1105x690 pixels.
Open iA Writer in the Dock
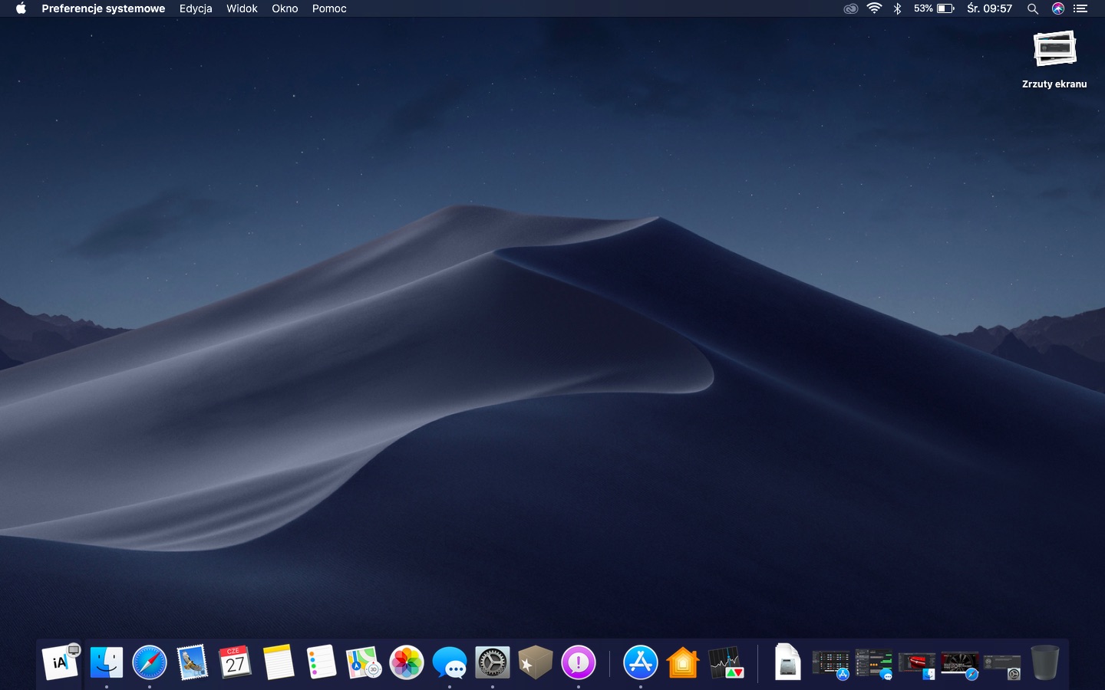tap(61, 662)
